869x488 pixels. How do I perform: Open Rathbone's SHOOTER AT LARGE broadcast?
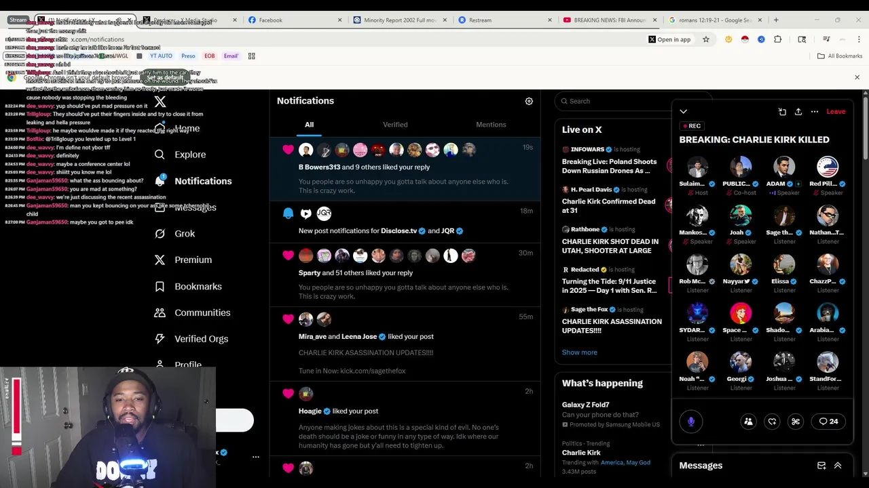(x=610, y=241)
